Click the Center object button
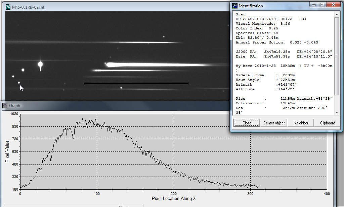Image resolution: width=344 pixels, height=207 pixels. (274, 123)
